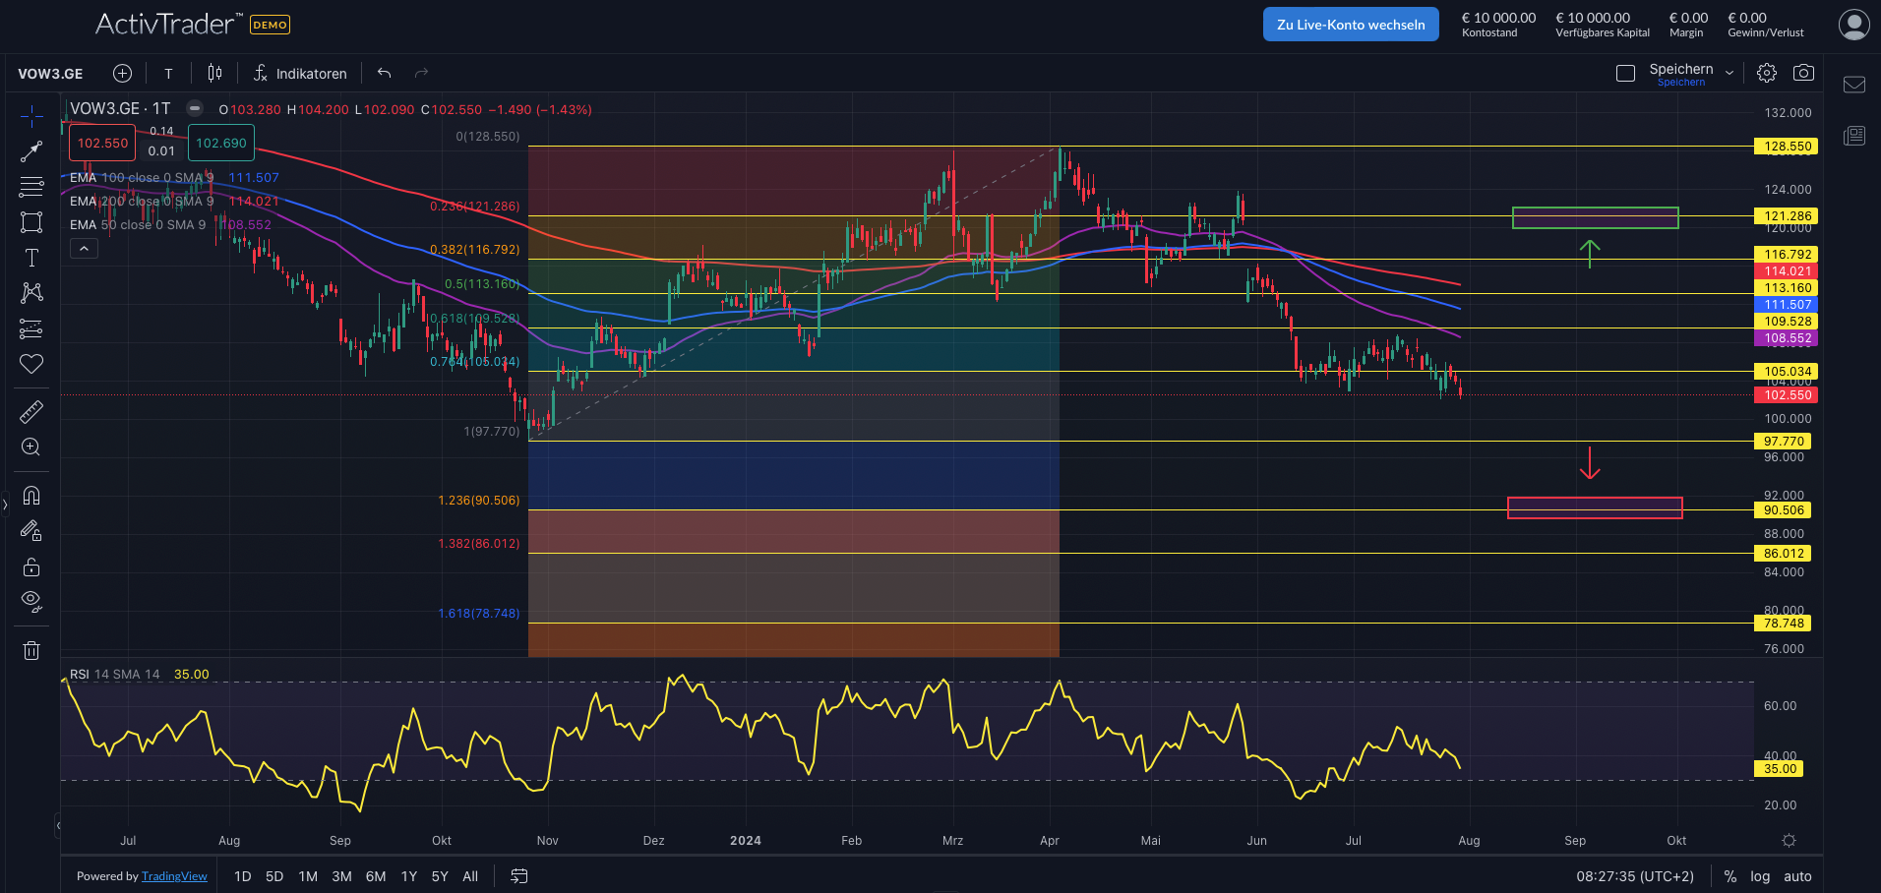Toggle lock all drawing tools
This screenshot has height=893, width=1881.
click(31, 566)
